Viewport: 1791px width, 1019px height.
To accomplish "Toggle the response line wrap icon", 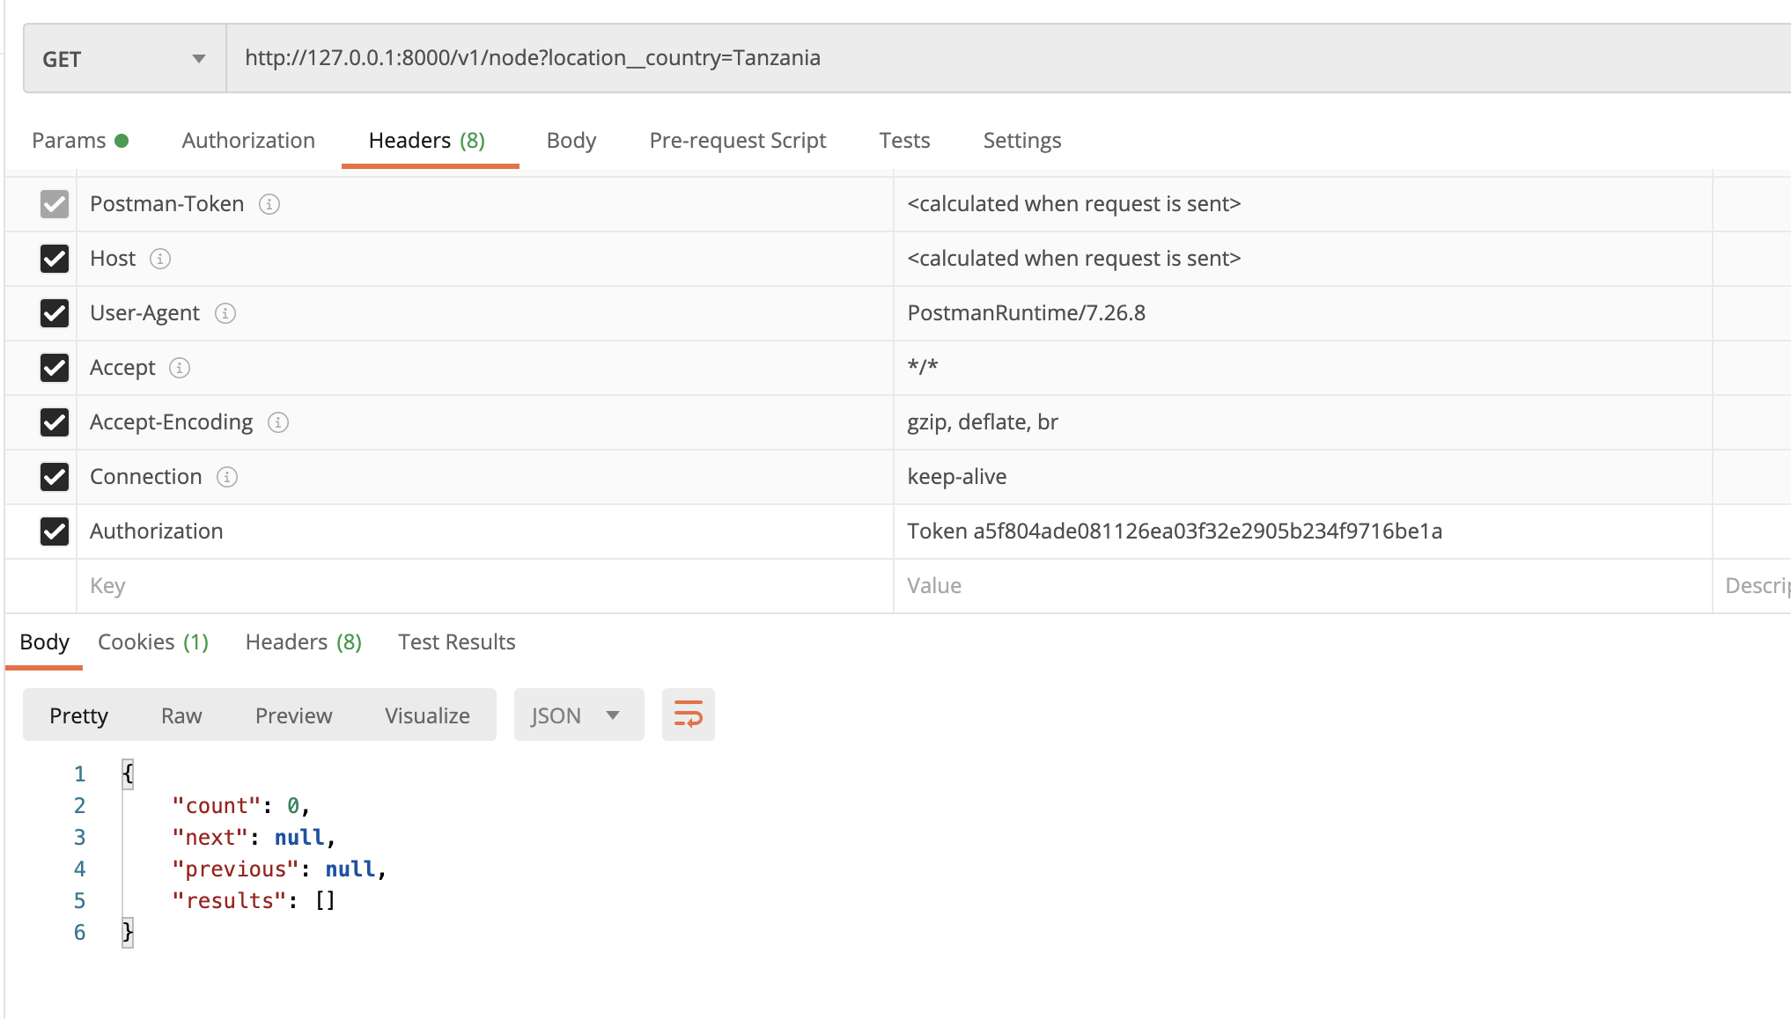I will (x=688, y=715).
